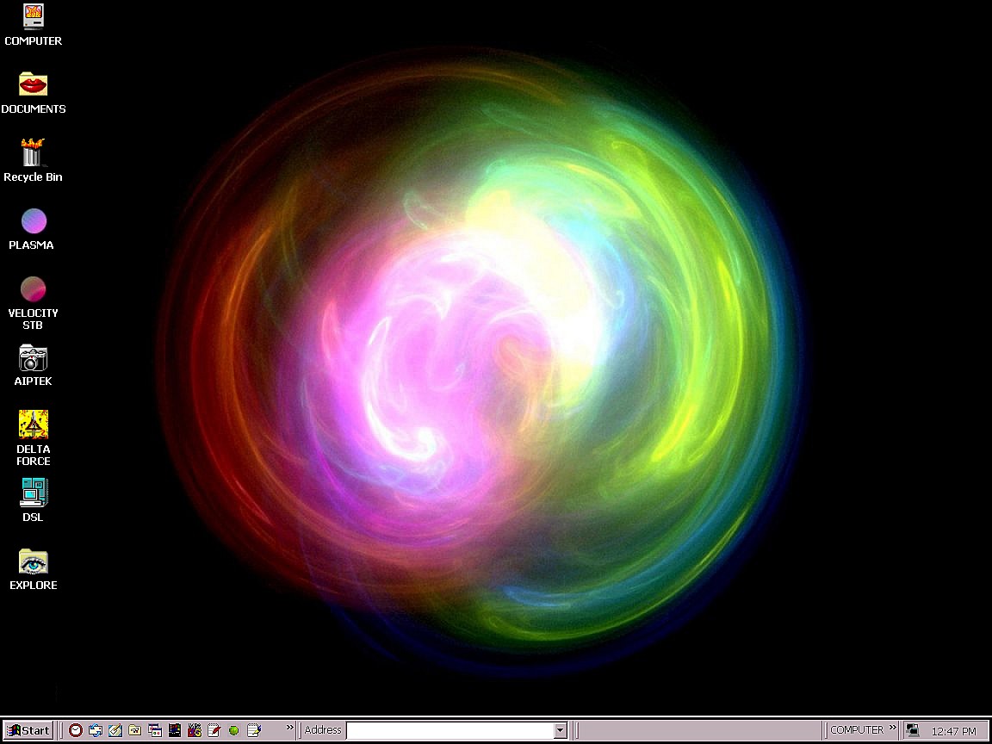Select the DELTA FORCE game icon
Viewport: 992px width, 744px height.
[33, 425]
